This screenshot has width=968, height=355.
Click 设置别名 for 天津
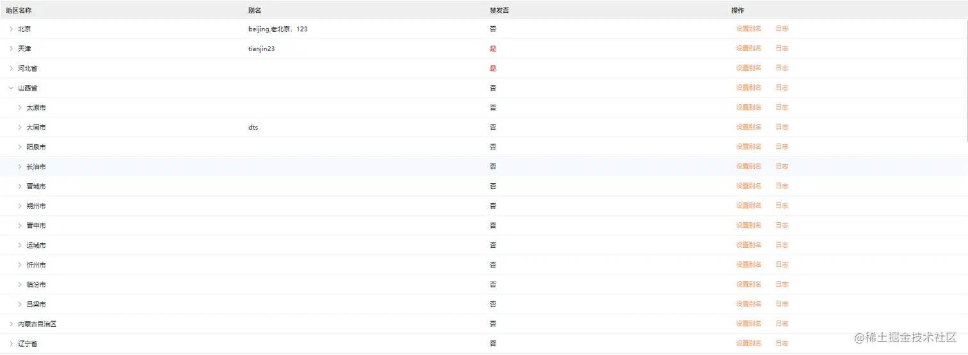click(748, 49)
